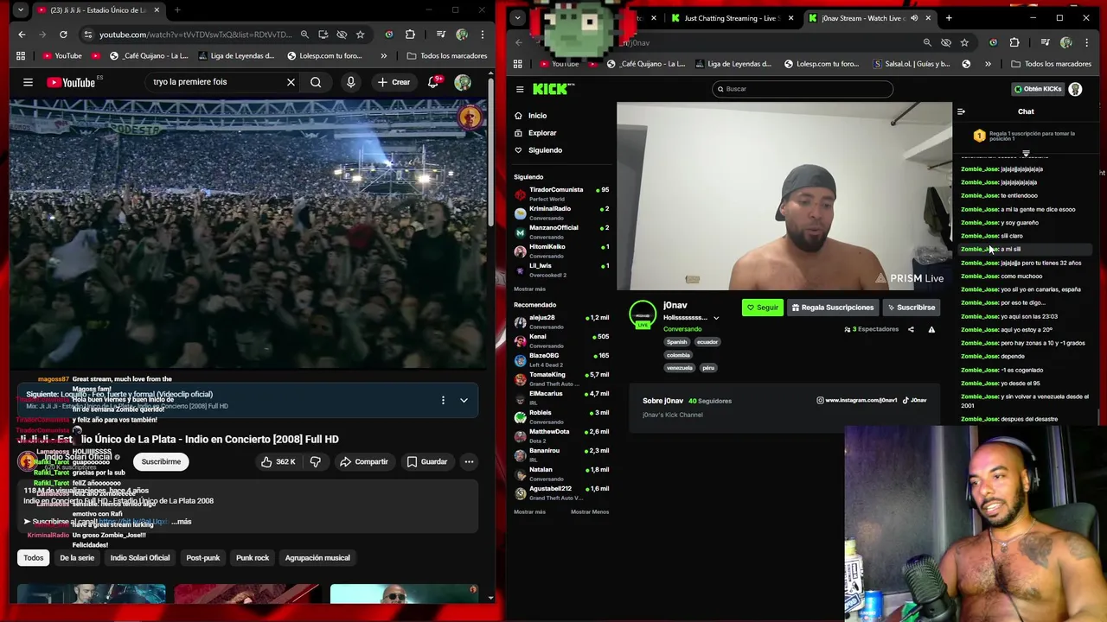The height and width of the screenshot is (622, 1107).
Task: Like the video with 362 K
Action: tap(278, 461)
